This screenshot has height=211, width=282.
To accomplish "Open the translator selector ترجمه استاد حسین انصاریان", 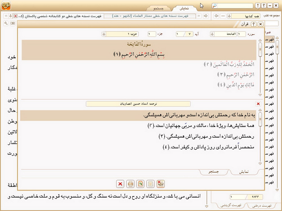I will click(x=138, y=104).
